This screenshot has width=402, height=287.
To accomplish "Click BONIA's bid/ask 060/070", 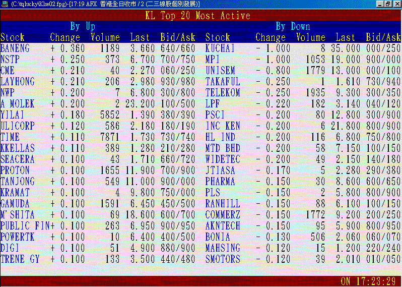I will tap(383, 237).
